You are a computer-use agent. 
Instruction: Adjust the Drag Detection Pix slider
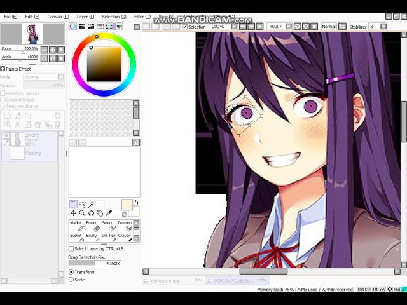click(95, 263)
